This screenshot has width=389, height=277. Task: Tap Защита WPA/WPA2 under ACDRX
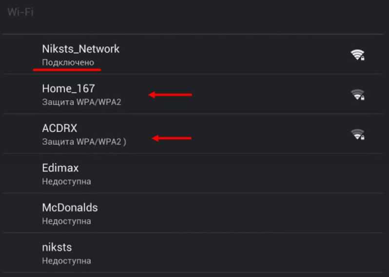click(84, 142)
